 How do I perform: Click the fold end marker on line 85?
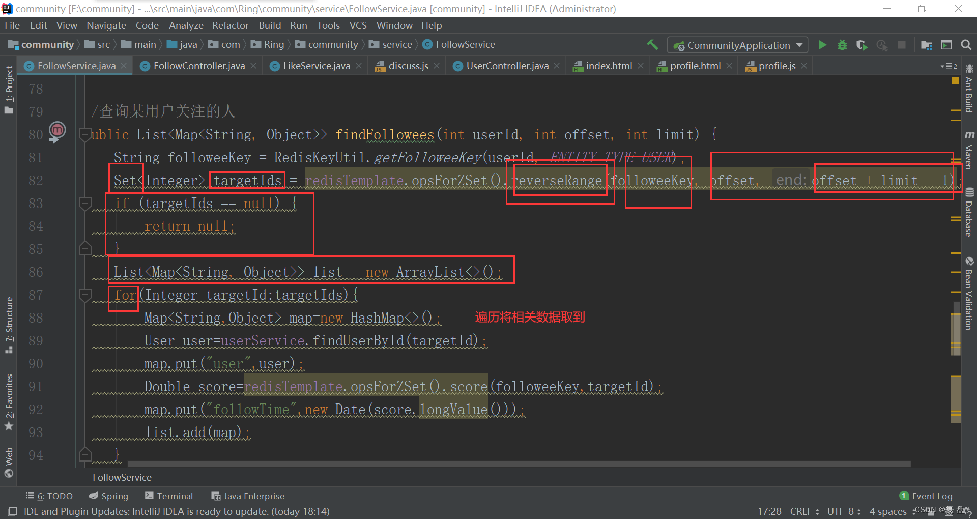[85, 249]
